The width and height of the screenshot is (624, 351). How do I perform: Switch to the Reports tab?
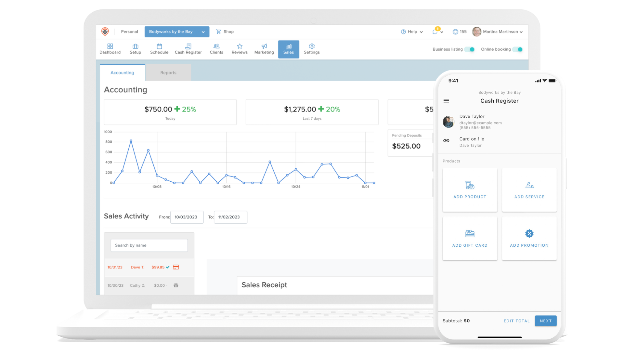coord(168,73)
